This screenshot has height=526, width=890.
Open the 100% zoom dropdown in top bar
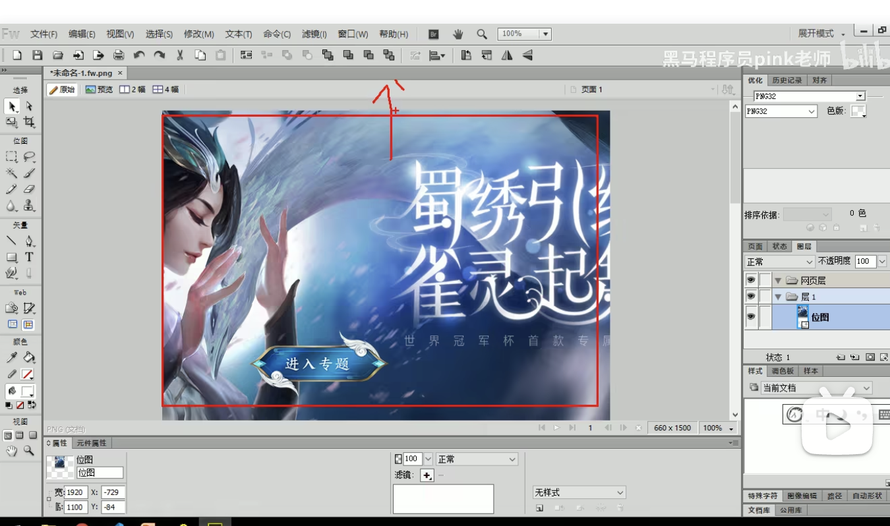(545, 34)
